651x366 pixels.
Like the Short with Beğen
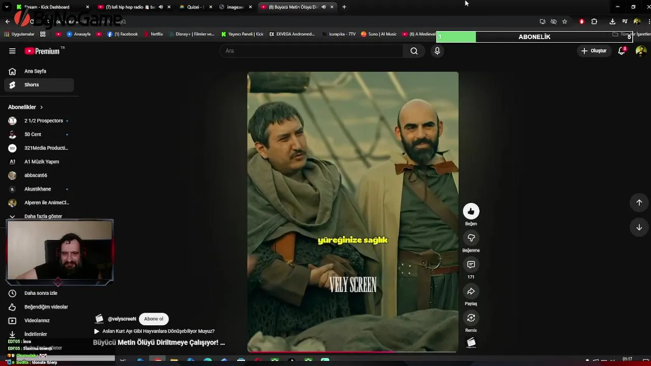[471, 211]
